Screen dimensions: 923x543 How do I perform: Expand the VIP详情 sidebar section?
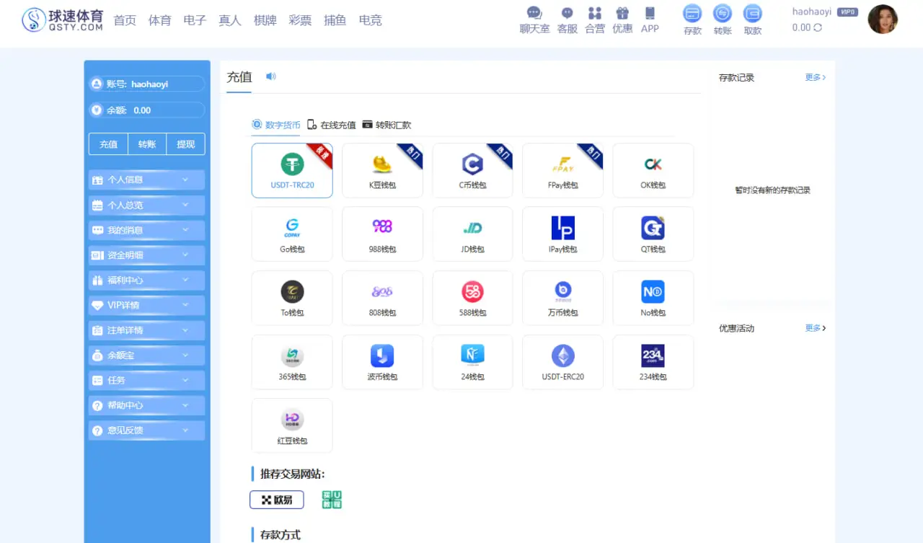click(x=146, y=304)
